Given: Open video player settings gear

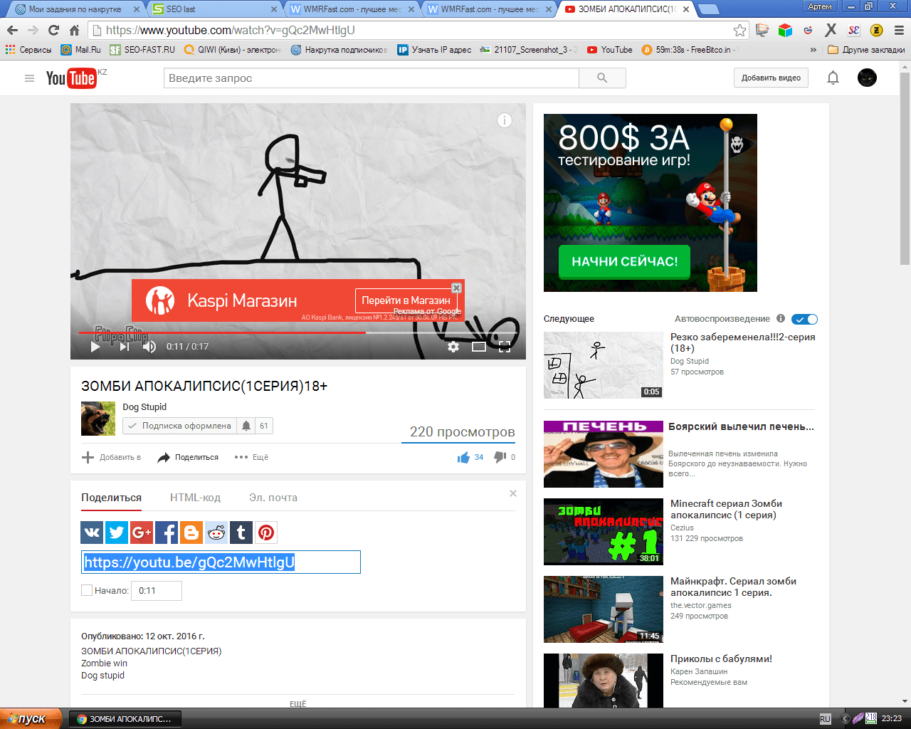Looking at the screenshot, I should point(453,347).
